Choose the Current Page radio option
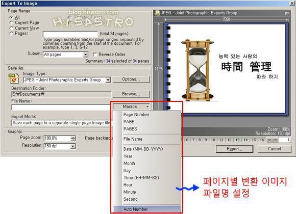 point(12,22)
